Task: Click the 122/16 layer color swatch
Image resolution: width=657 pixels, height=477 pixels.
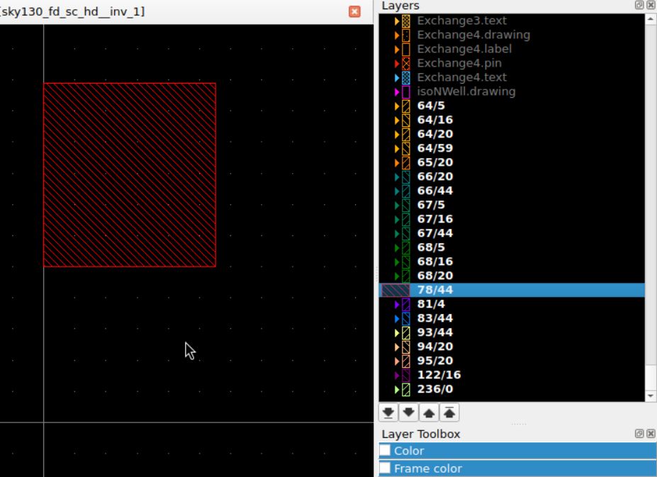Action: coord(406,375)
